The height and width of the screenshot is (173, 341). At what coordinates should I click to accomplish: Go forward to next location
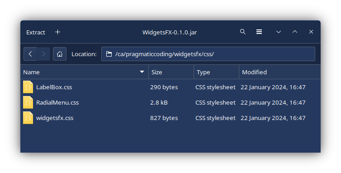tap(43, 54)
